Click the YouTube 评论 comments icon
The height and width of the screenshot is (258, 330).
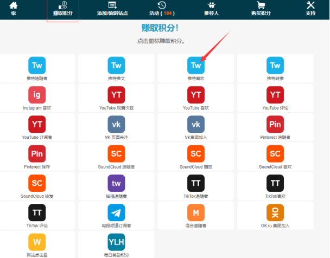pyautogui.click(x=275, y=95)
